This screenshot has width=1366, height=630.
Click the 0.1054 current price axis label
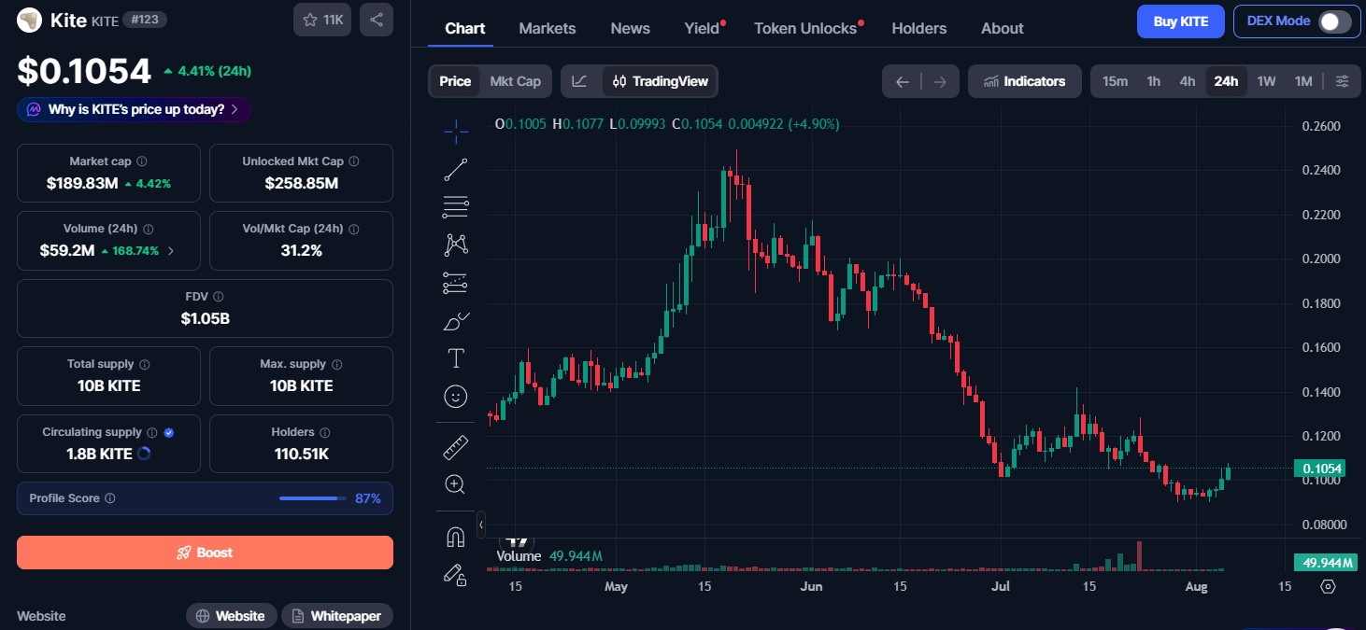1319,469
